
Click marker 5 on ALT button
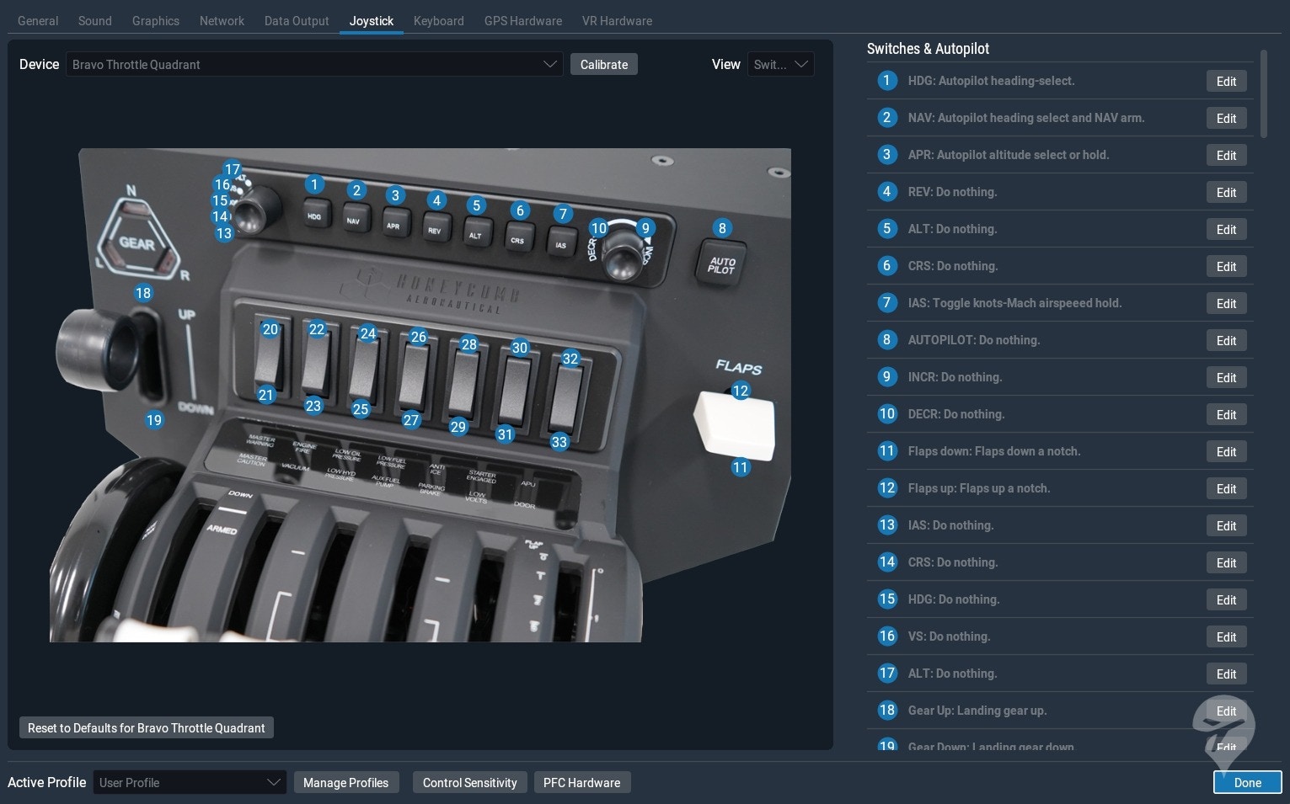[x=476, y=205]
